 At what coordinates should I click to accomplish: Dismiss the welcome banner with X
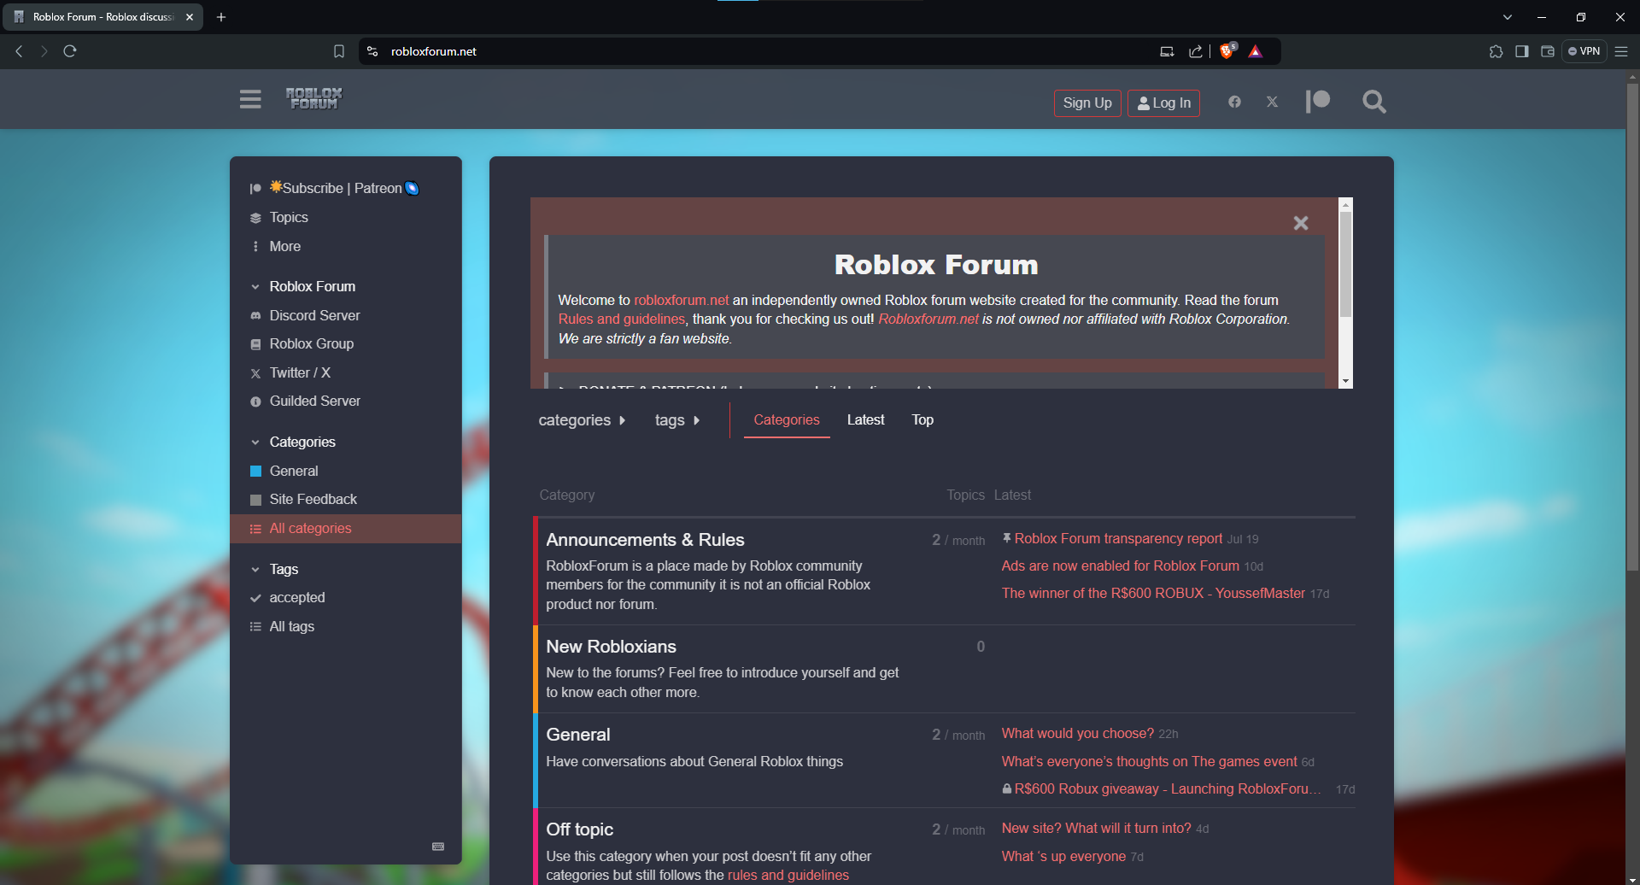[1301, 223]
